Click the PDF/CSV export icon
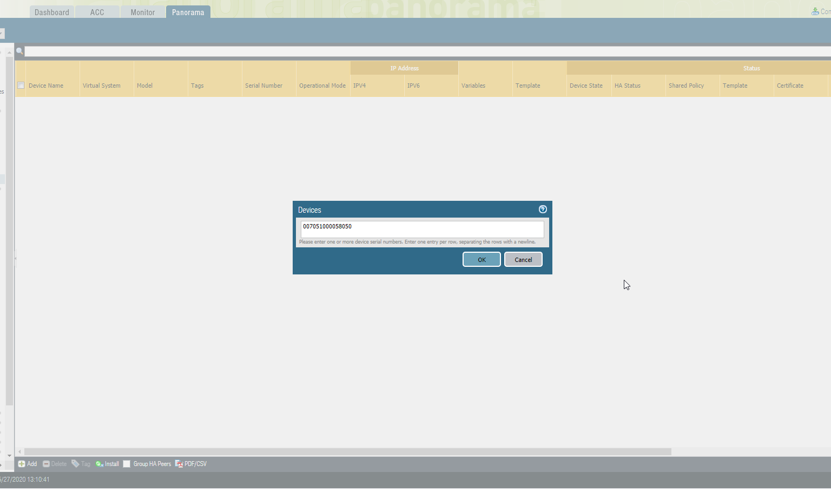This screenshot has height=492, width=831. click(x=179, y=464)
